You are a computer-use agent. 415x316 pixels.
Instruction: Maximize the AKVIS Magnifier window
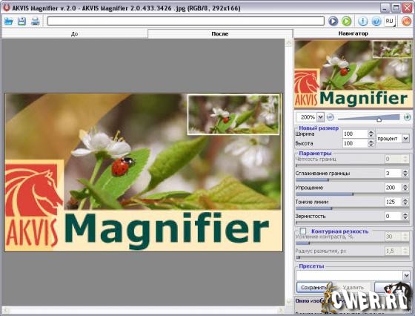[x=396, y=7]
